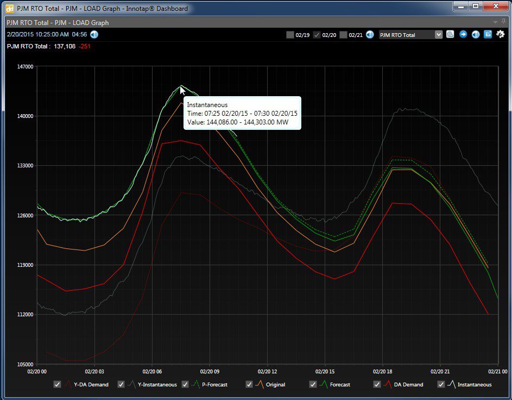Click the Y-Instantaneous legend label
Image resolution: width=512 pixels, height=400 pixels.
pos(157,385)
